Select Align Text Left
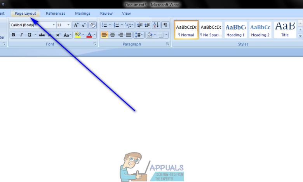 (104, 35)
